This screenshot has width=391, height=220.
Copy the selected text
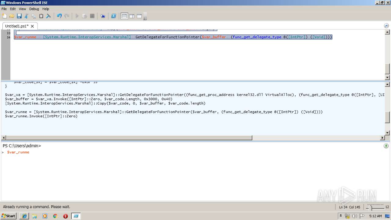tap(34, 16)
